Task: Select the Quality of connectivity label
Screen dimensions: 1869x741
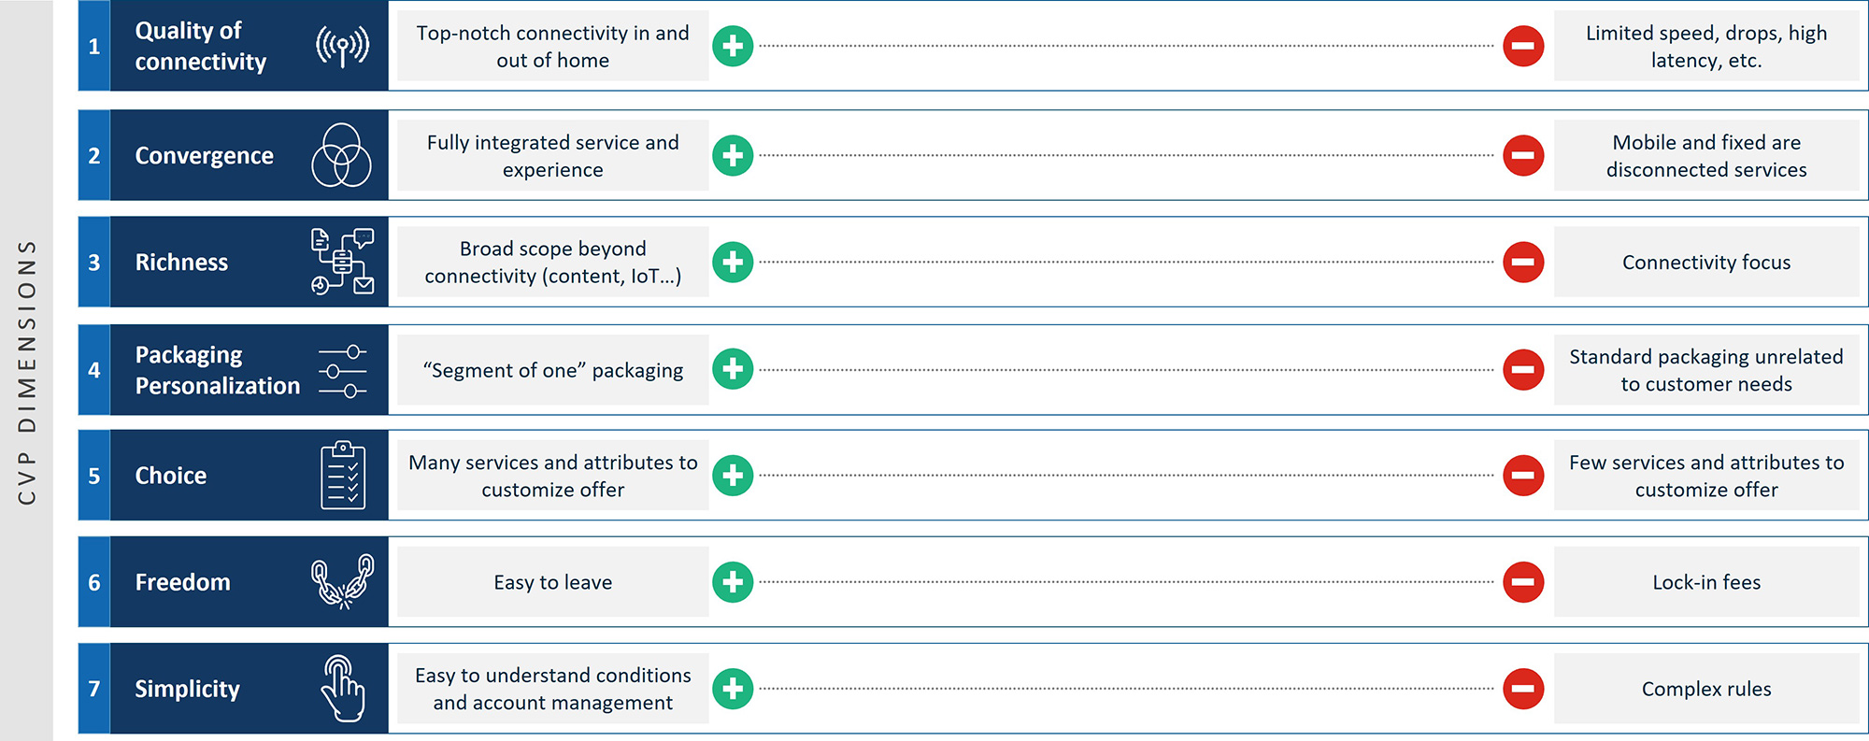Action: coord(200,46)
